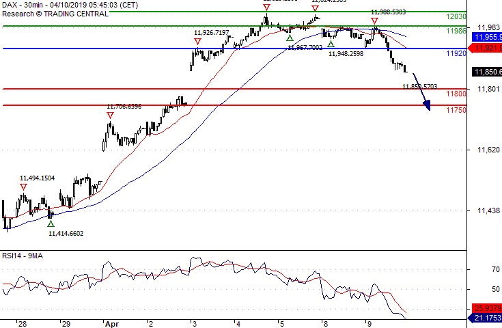502x328 pixels.
Task: Click the green pivot triangle above 11,967.7003
Action: (290, 38)
